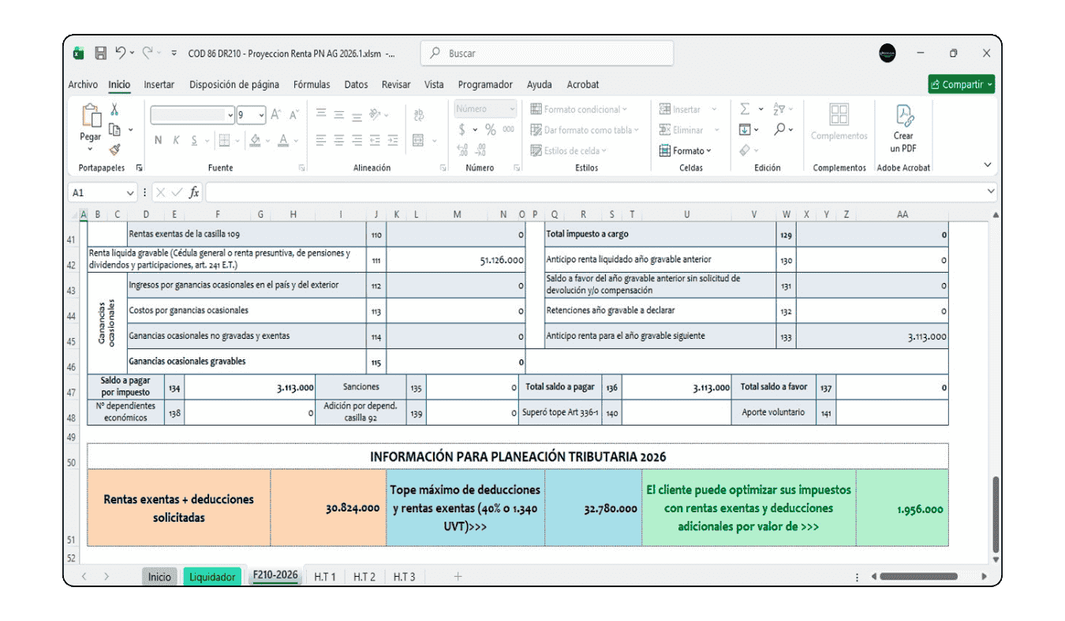
Task: Toggle italic (K) formatting
Action: (x=175, y=140)
